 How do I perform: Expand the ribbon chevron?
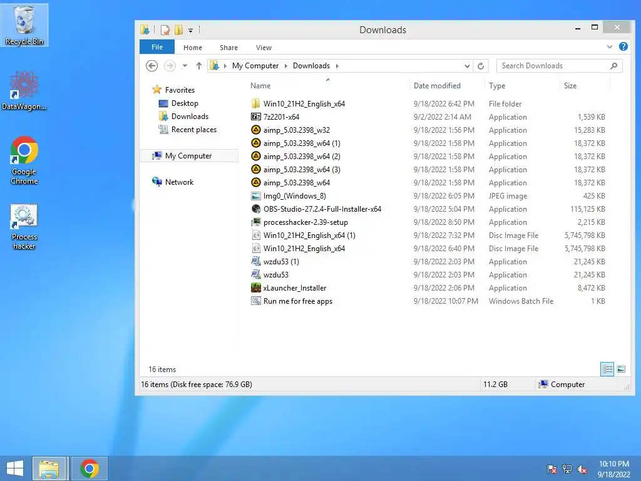(610, 46)
